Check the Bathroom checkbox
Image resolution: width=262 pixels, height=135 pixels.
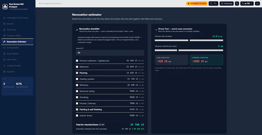[77, 67]
